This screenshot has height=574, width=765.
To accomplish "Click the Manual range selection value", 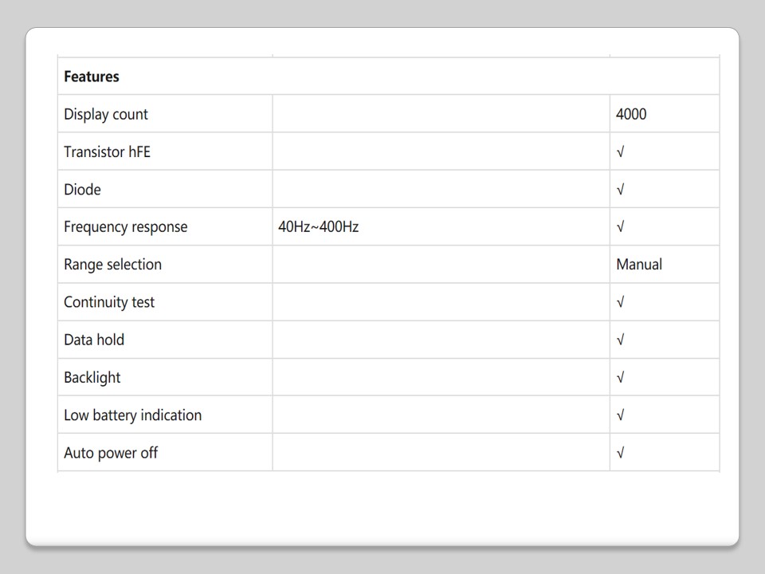I will click(x=638, y=264).
